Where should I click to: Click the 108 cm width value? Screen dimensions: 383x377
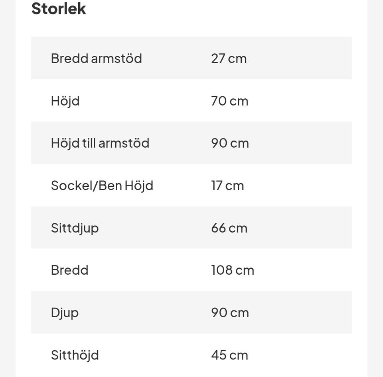click(232, 270)
